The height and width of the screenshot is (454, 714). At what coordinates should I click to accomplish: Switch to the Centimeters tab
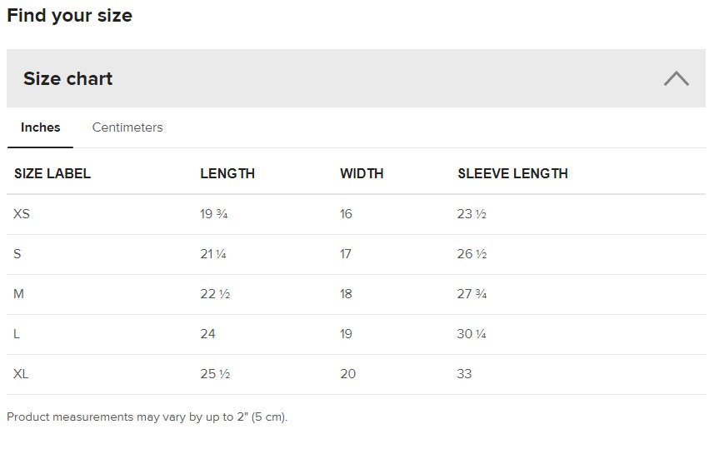click(x=127, y=127)
